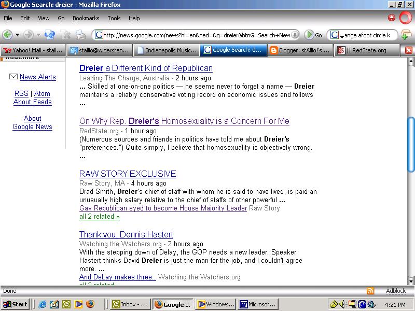The width and height of the screenshot is (415, 311).
Task: Click the green Go button
Action: (x=313, y=35)
